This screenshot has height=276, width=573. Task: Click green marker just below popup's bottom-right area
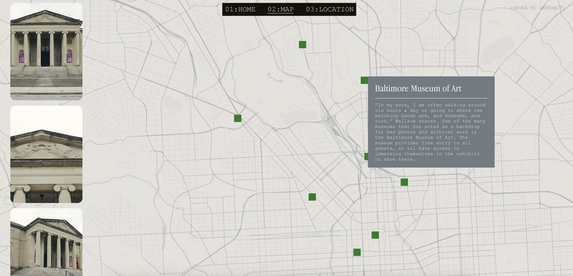click(x=404, y=182)
